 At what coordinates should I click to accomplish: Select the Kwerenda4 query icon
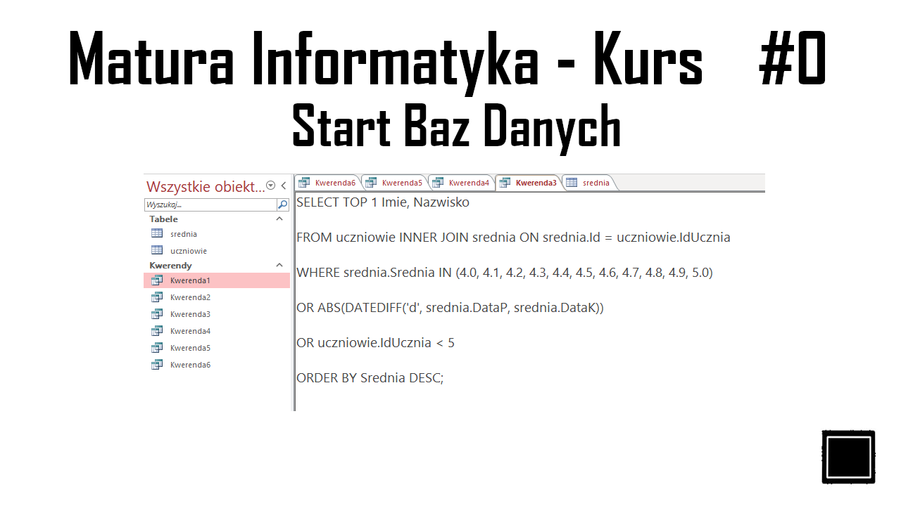pos(156,330)
